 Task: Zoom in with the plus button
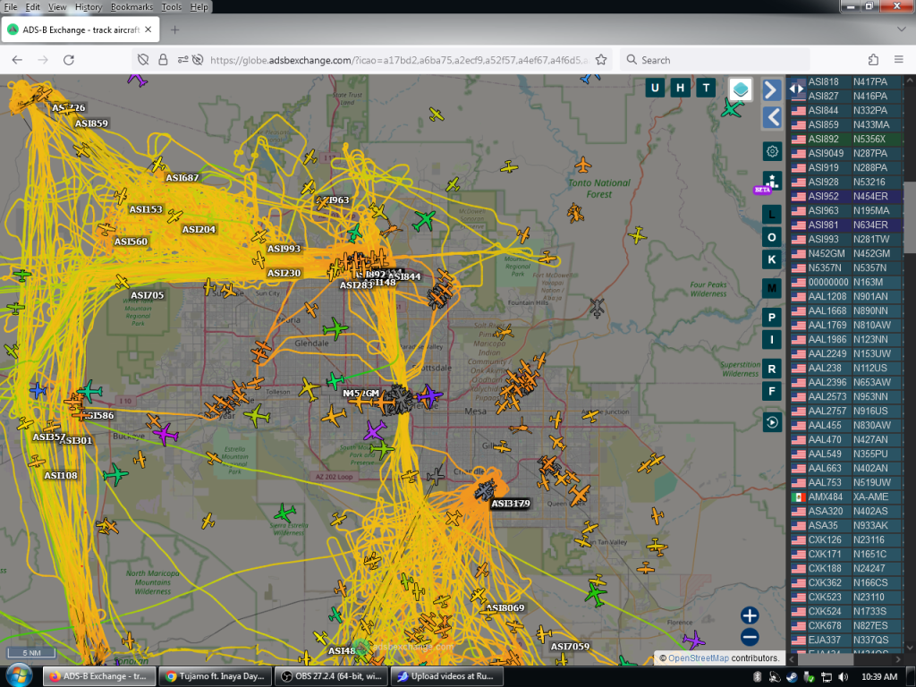pos(750,615)
